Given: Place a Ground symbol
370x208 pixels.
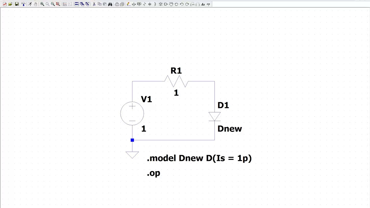Looking at the screenshot, I should [134, 4].
